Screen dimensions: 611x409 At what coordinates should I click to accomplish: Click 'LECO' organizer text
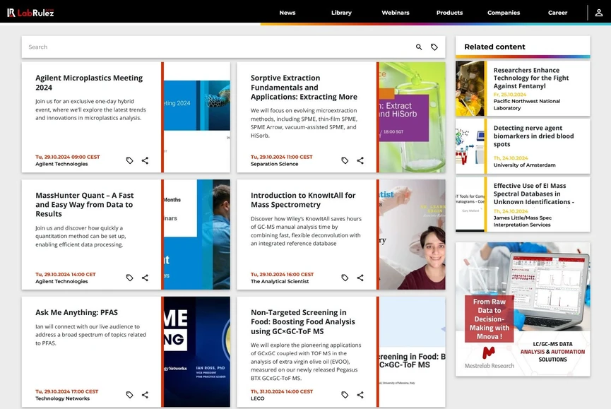pos(258,398)
